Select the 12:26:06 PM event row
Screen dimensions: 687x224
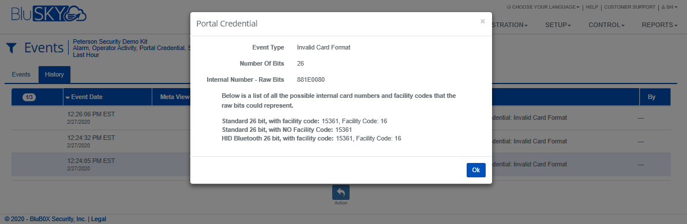341,117
